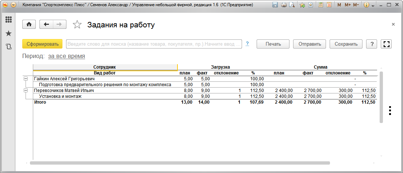Collapse the Перевозчиков Матвей Ильич group
Viewport: 403px width, 173px height.
(x=26, y=91)
